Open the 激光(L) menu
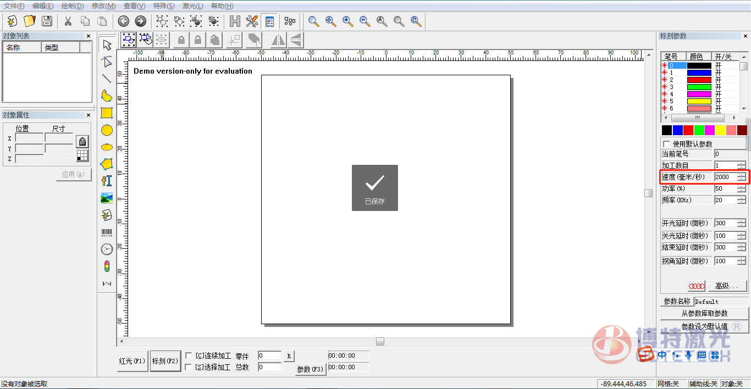Viewport: 751px width, 389px height. (192, 5)
